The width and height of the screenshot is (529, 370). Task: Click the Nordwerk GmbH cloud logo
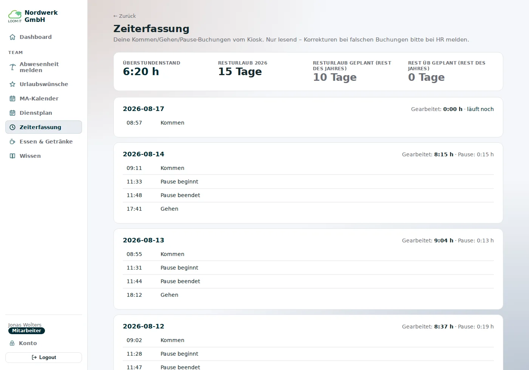pyautogui.click(x=15, y=16)
